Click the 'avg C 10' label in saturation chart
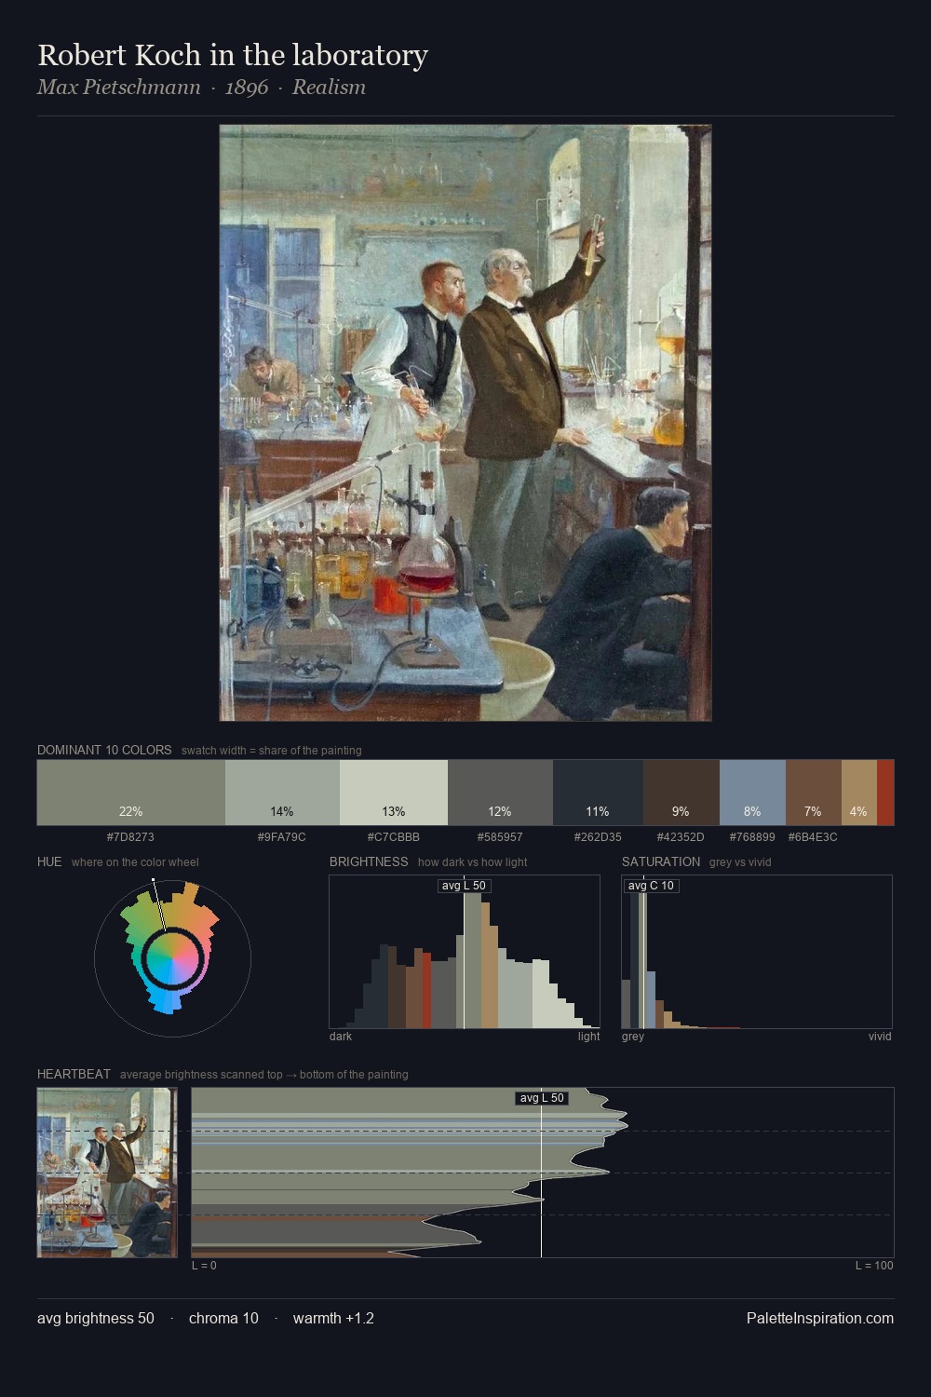 click(x=651, y=885)
